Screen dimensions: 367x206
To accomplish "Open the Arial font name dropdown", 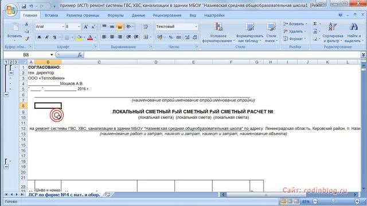I will [63, 27].
